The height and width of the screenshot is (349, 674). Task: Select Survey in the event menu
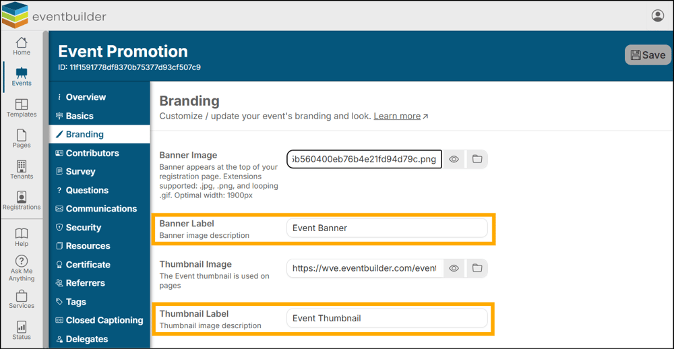pyautogui.click(x=99, y=172)
